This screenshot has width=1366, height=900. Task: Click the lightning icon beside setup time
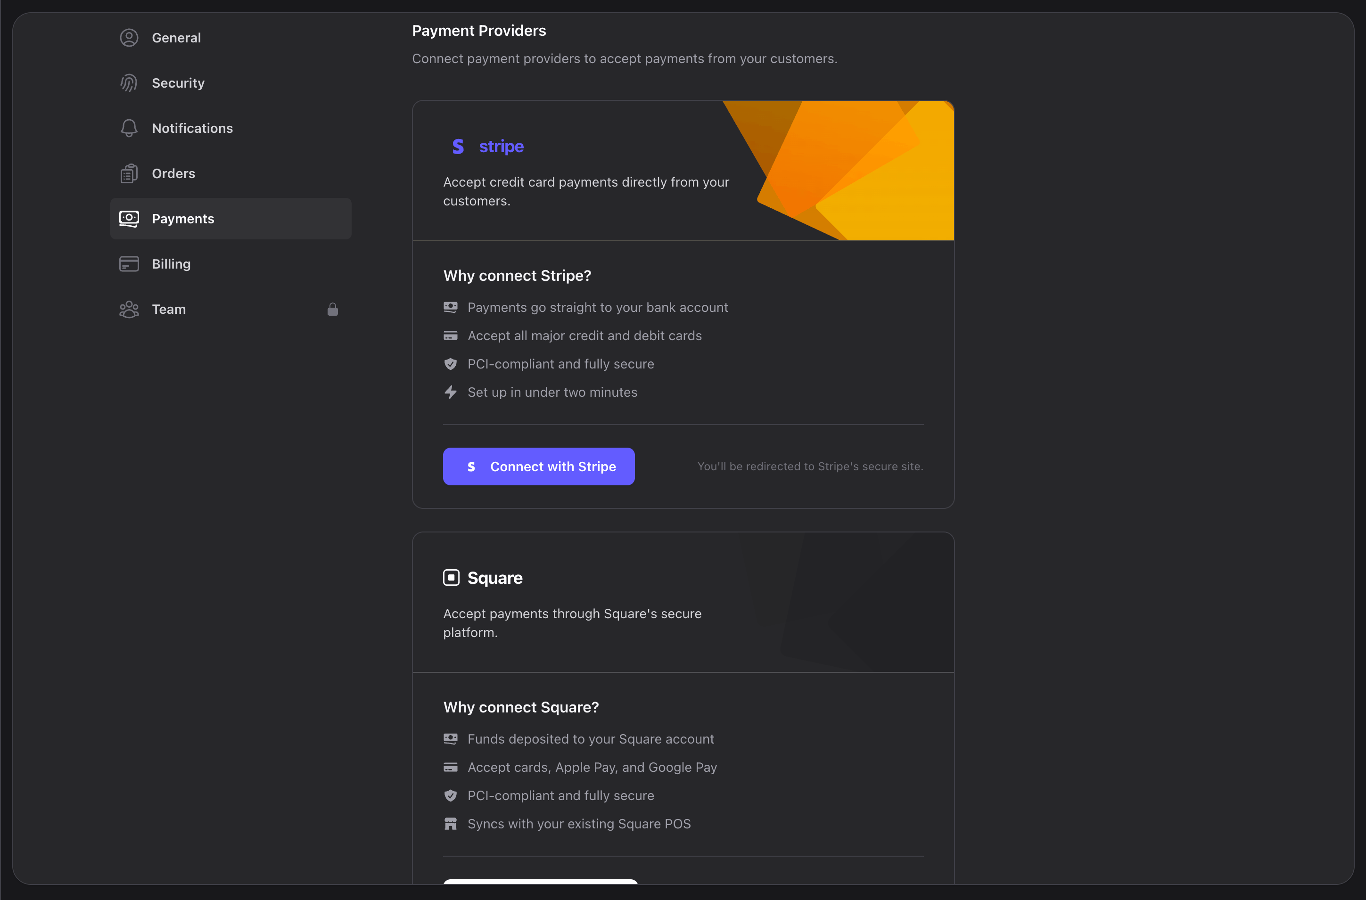(x=451, y=392)
